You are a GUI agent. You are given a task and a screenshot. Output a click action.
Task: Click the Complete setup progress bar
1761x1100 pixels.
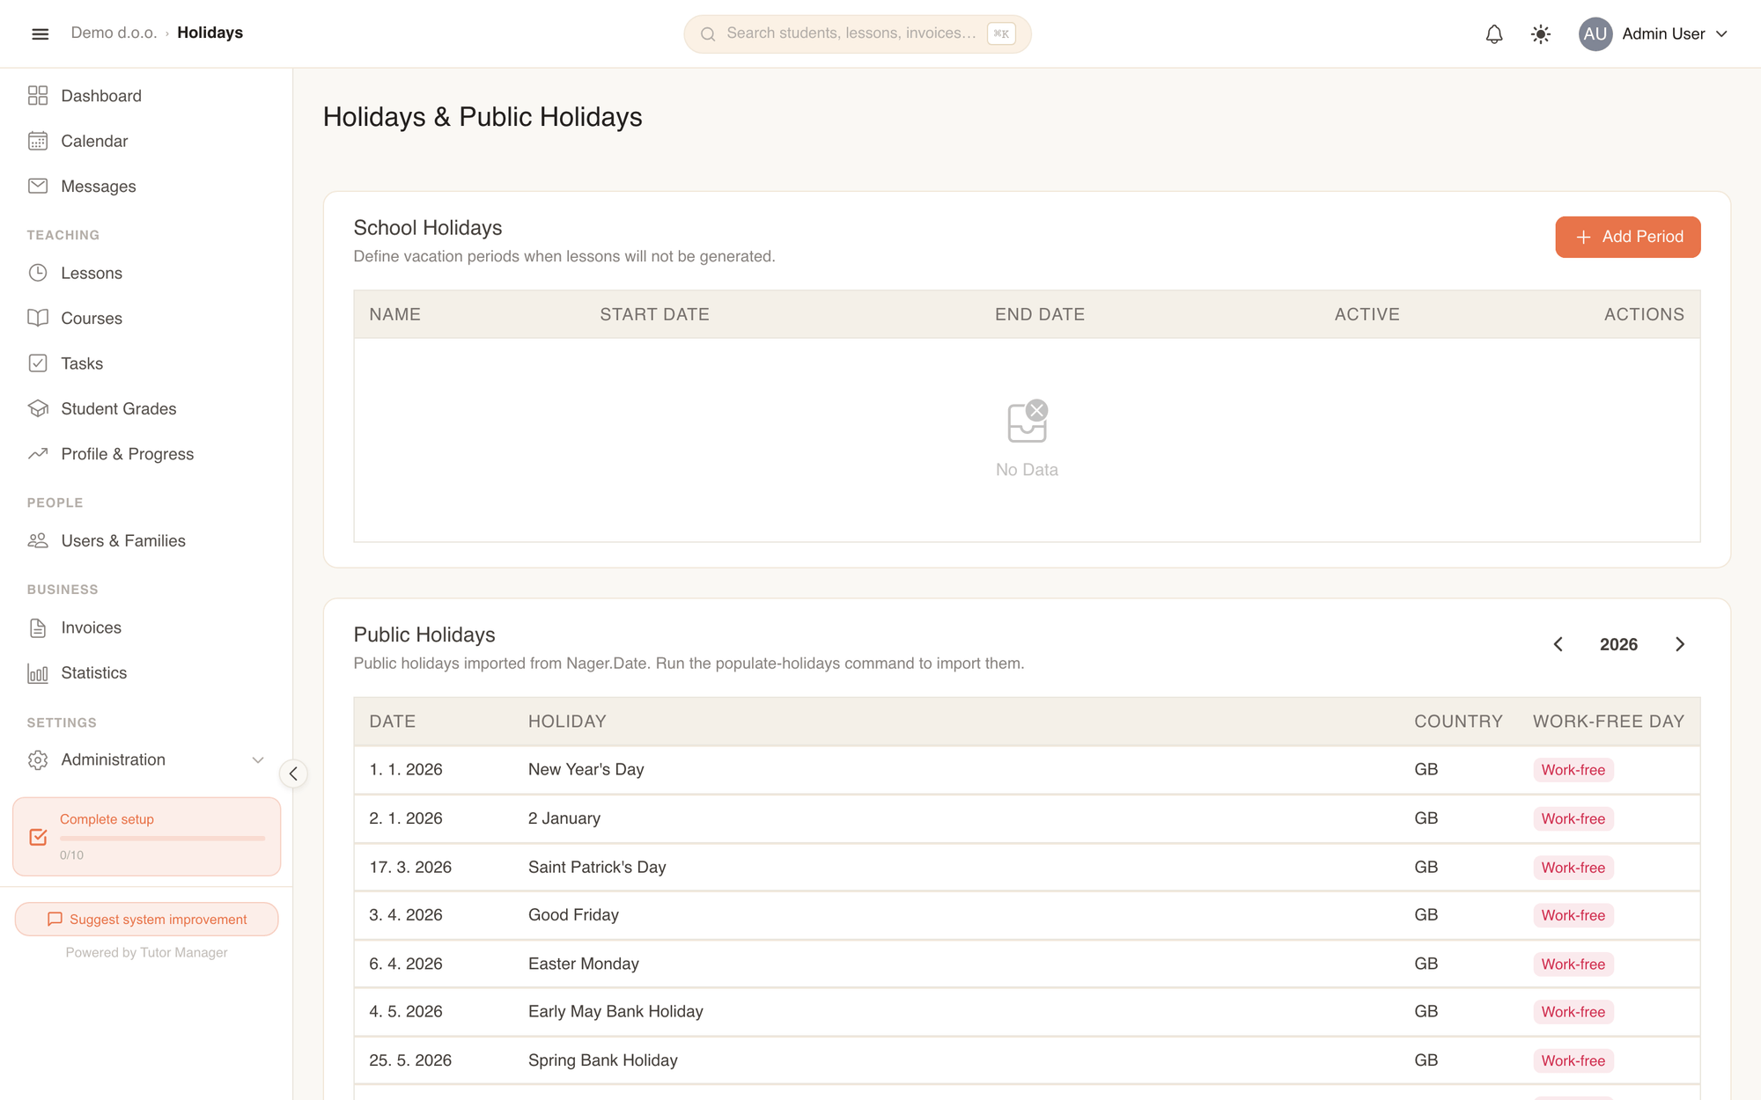pyautogui.click(x=162, y=839)
